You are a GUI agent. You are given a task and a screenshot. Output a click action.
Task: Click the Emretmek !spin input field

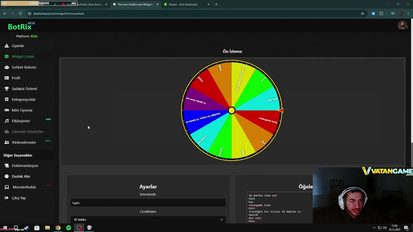tap(148, 203)
